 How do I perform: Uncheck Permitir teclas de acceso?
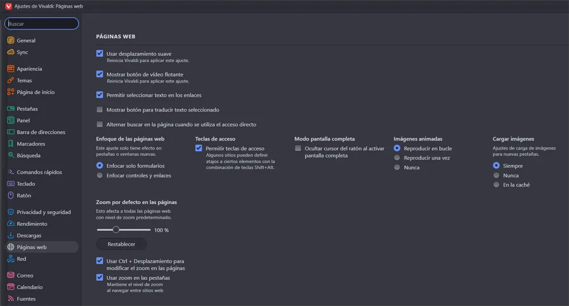coord(199,148)
